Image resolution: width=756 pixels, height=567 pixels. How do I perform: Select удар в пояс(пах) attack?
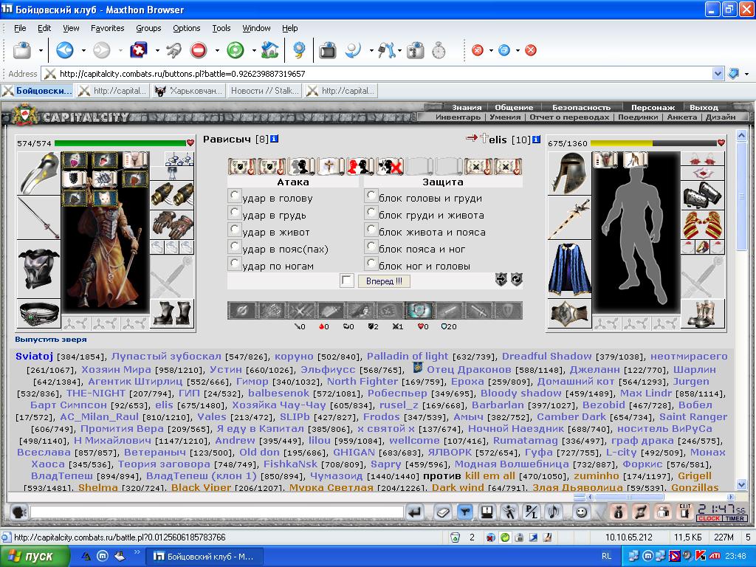point(234,246)
